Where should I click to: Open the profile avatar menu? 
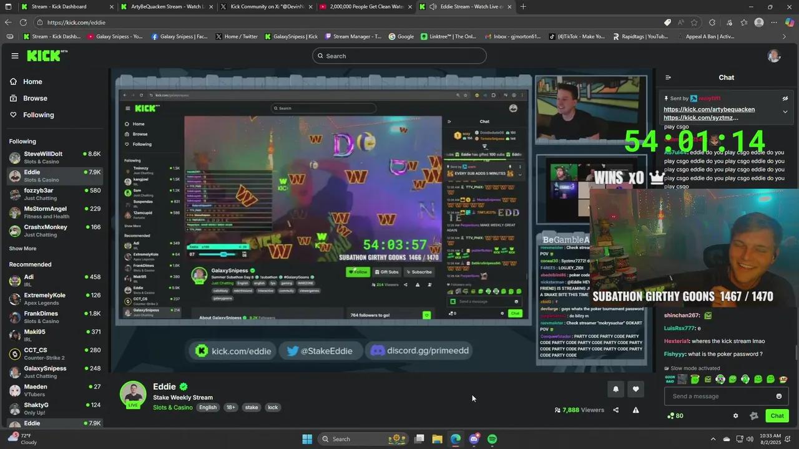tap(774, 56)
